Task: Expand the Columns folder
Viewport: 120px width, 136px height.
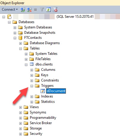Action: click(x=32, y=70)
